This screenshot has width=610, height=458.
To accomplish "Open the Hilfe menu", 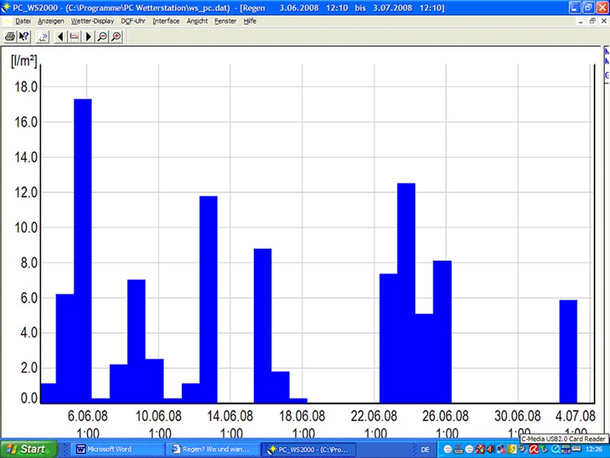I will (250, 21).
